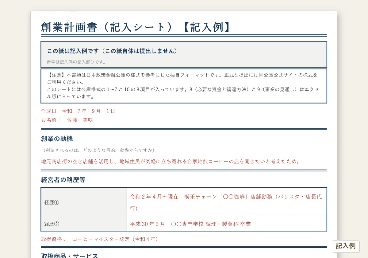Click the 経歴② label cell
This screenshot has height=258, width=368.
[84, 223]
